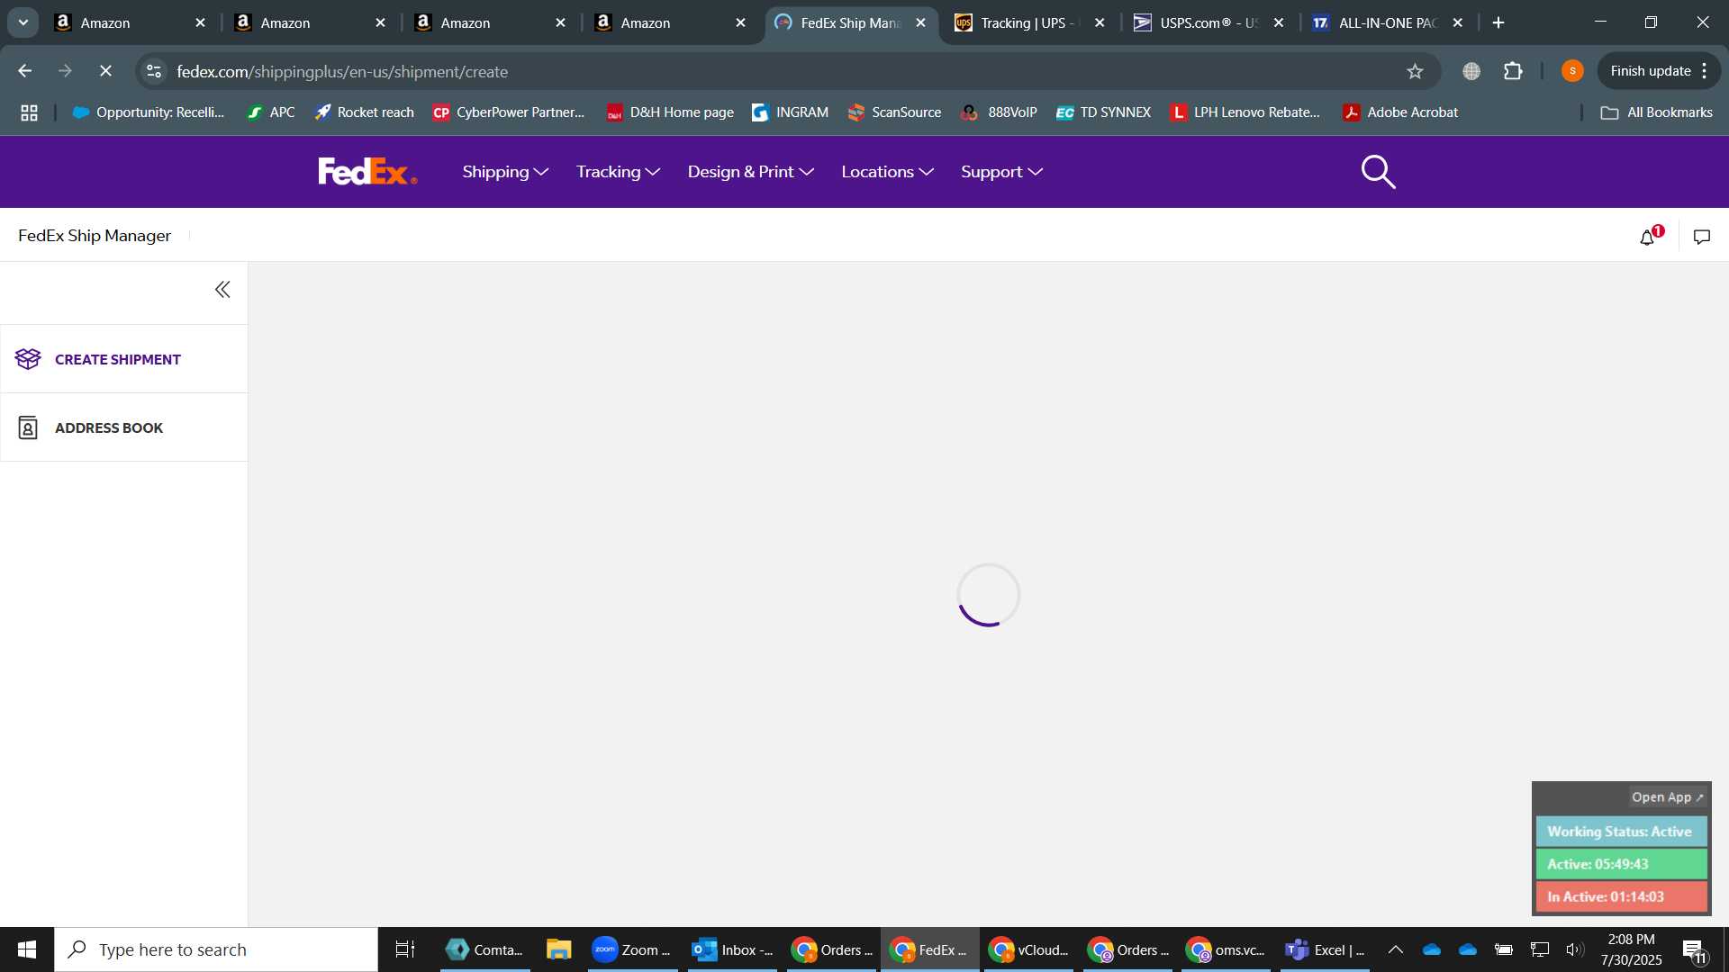Open Comta app from the taskbar
The image size is (1729, 972).
click(484, 949)
